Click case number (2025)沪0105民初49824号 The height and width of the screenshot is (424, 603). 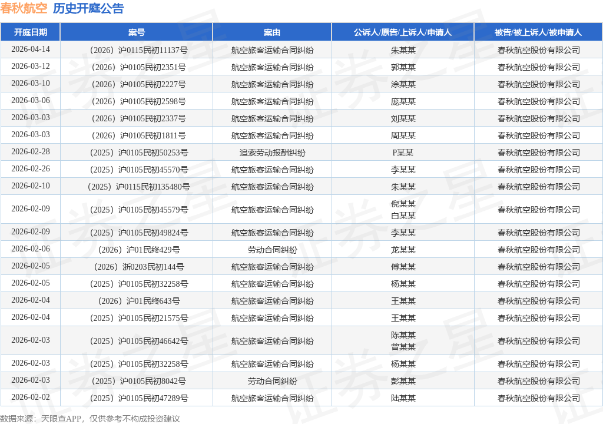[138, 233]
